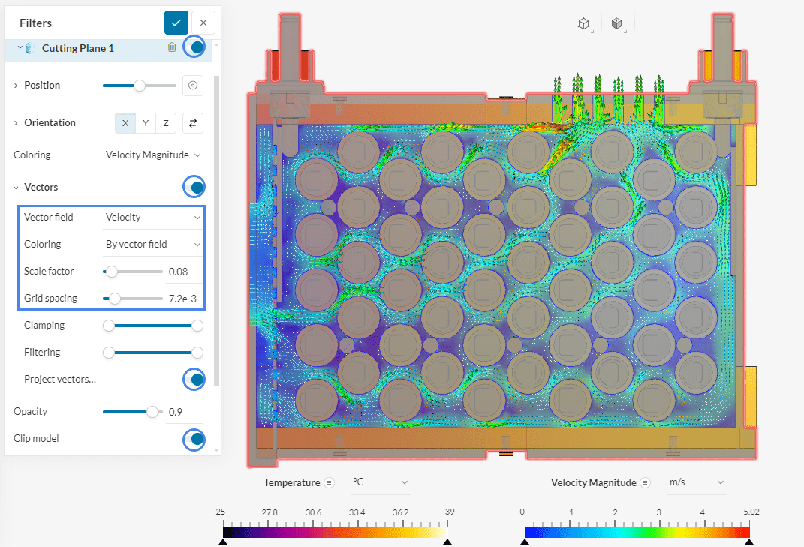Toggle Cutting Plane 1 visibility switch
The image size is (804, 547).
194,47
